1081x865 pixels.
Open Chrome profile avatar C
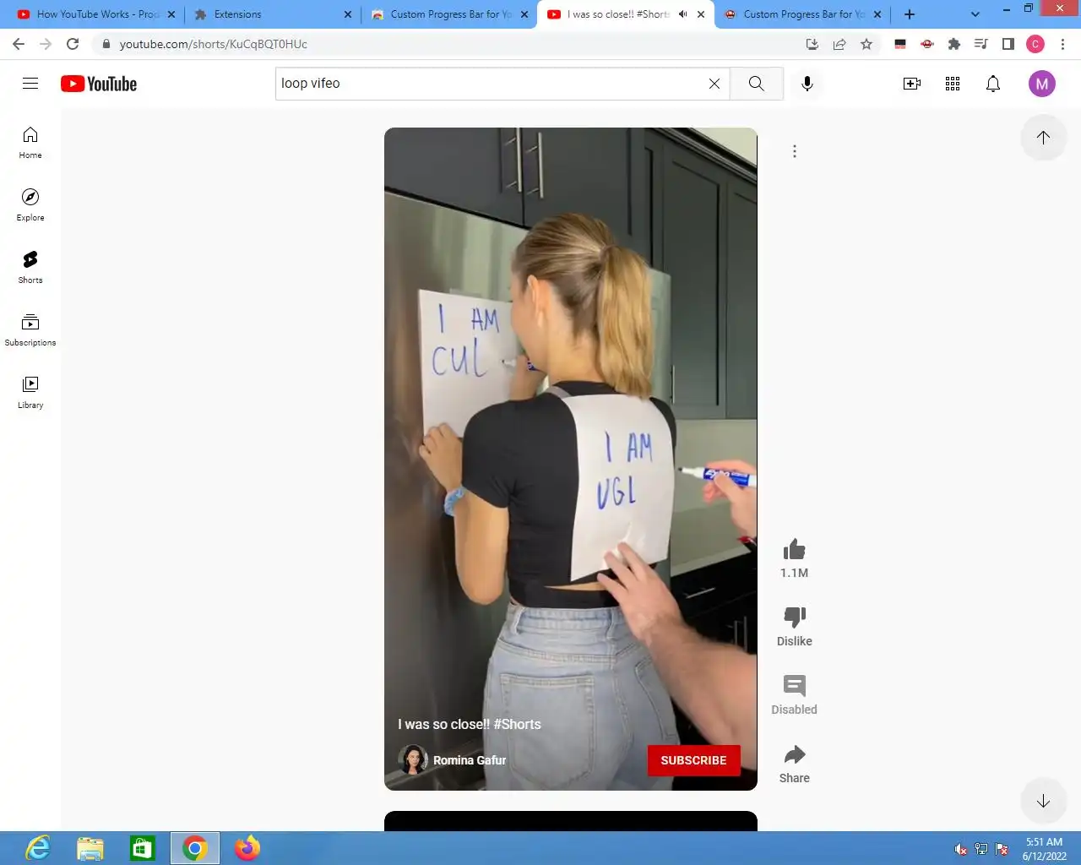pyautogui.click(x=1035, y=44)
